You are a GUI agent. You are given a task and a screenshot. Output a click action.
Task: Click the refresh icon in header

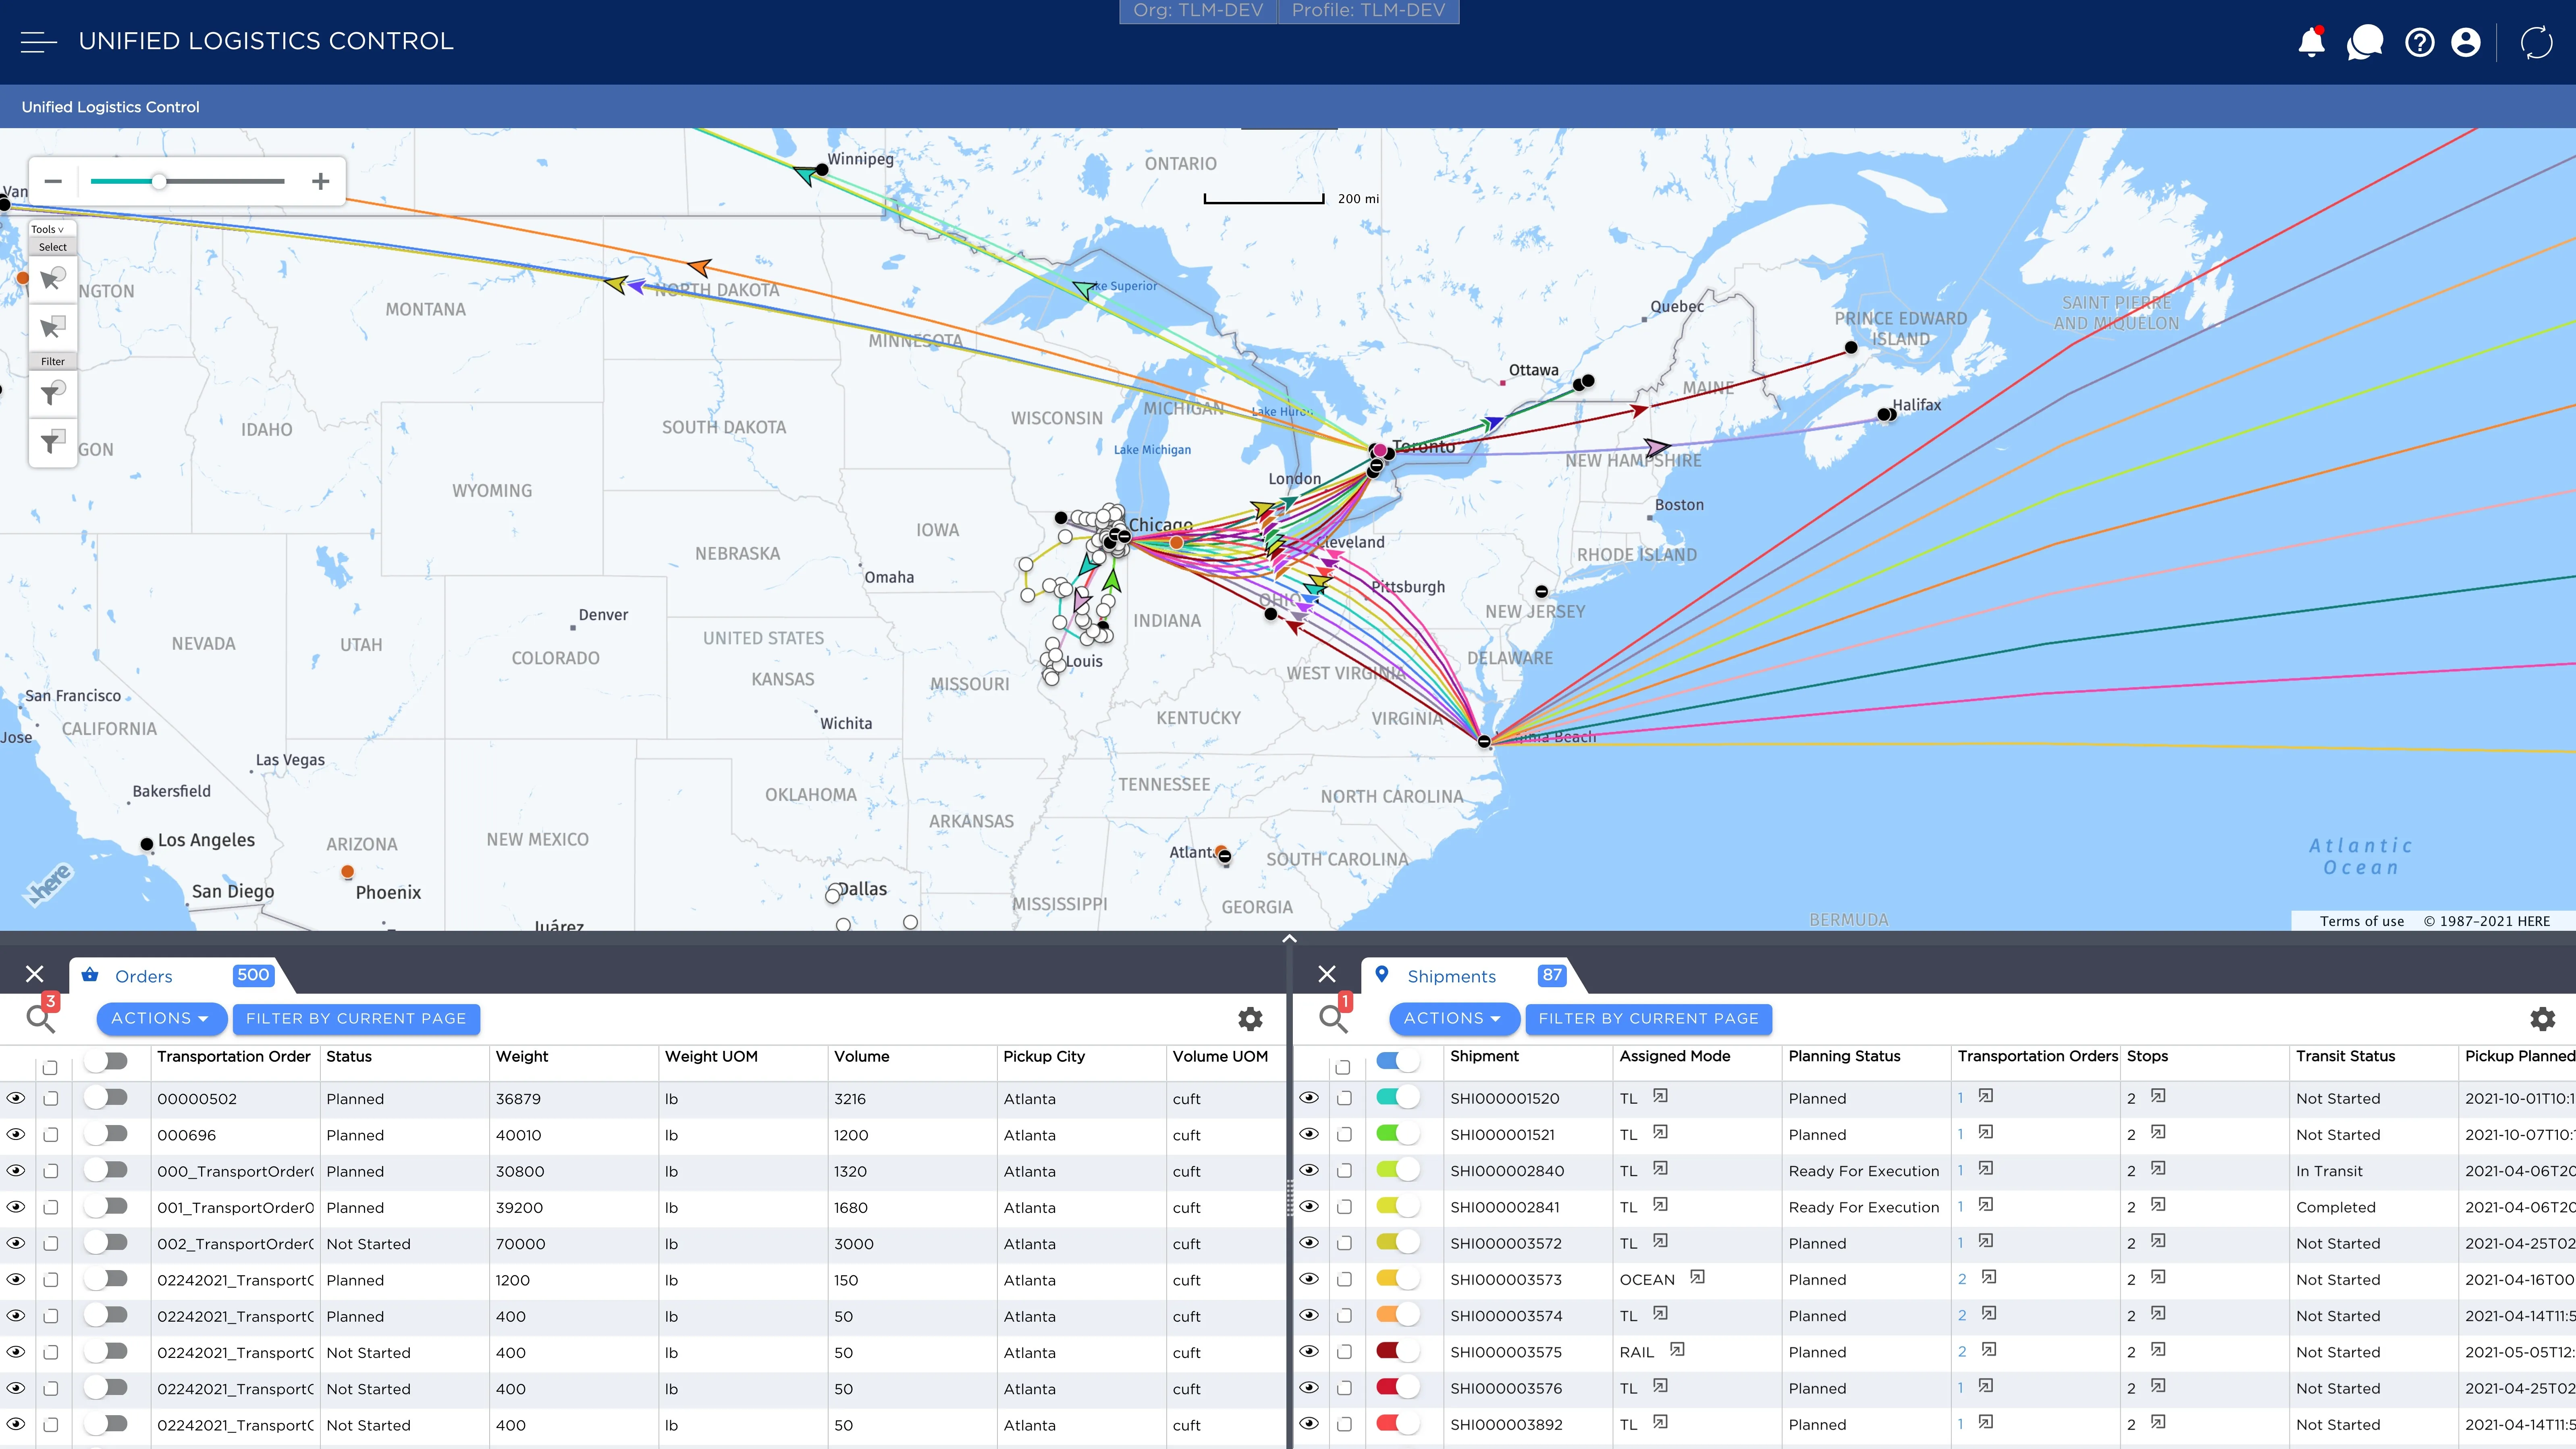click(x=2536, y=42)
